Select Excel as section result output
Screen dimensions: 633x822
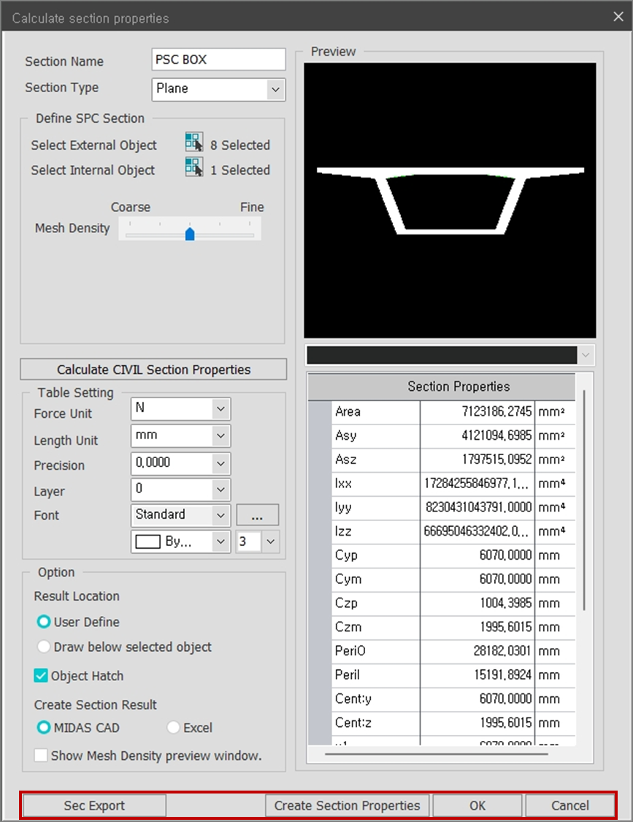click(173, 728)
